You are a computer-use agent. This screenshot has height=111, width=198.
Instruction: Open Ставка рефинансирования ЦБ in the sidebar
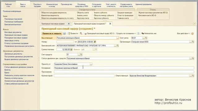click(x=16, y=84)
